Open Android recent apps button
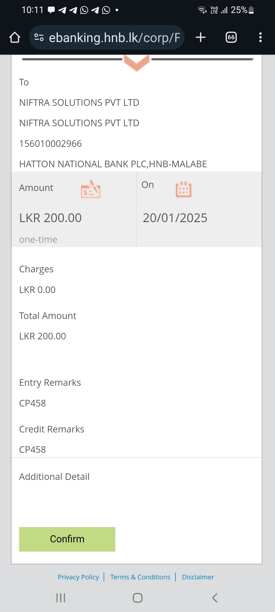275x612 pixels. click(x=61, y=598)
